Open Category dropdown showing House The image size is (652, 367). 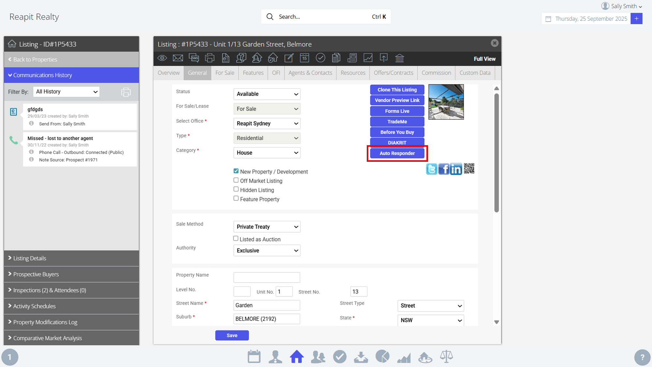click(x=267, y=153)
